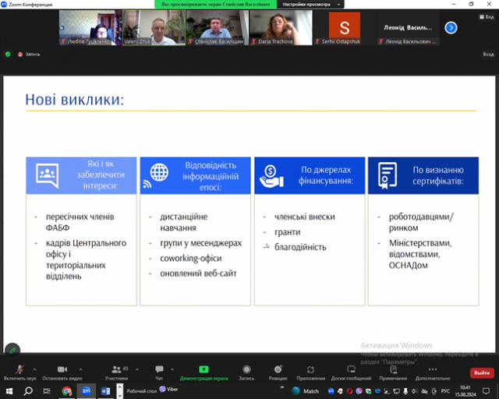Image resolution: width=499 pixels, height=399 pixels.
Task: Open the Чат chat panel
Action: click(x=159, y=370)
